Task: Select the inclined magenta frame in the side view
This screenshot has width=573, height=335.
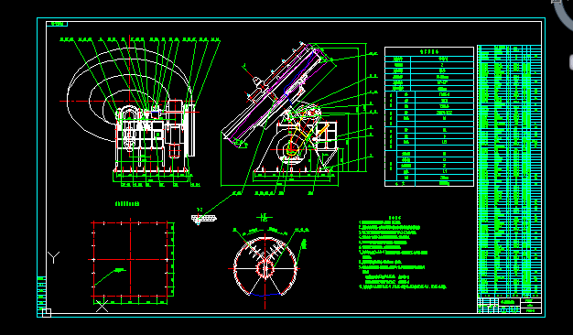Action: click(x=276, y=96)
